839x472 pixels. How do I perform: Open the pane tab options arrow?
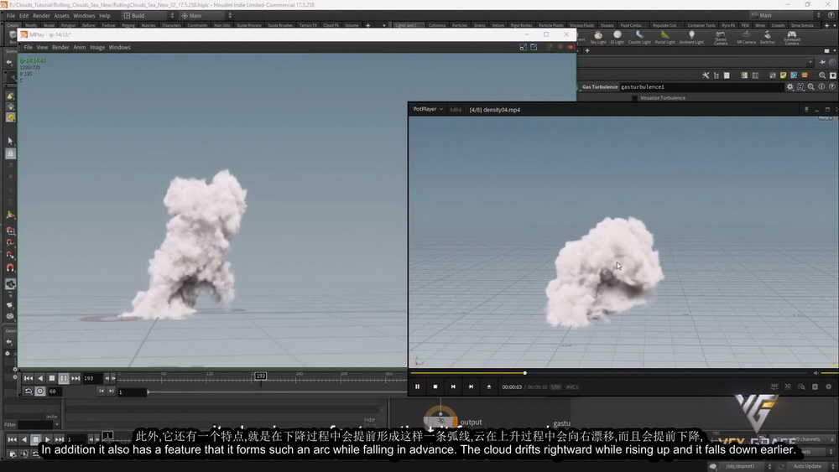834,51
